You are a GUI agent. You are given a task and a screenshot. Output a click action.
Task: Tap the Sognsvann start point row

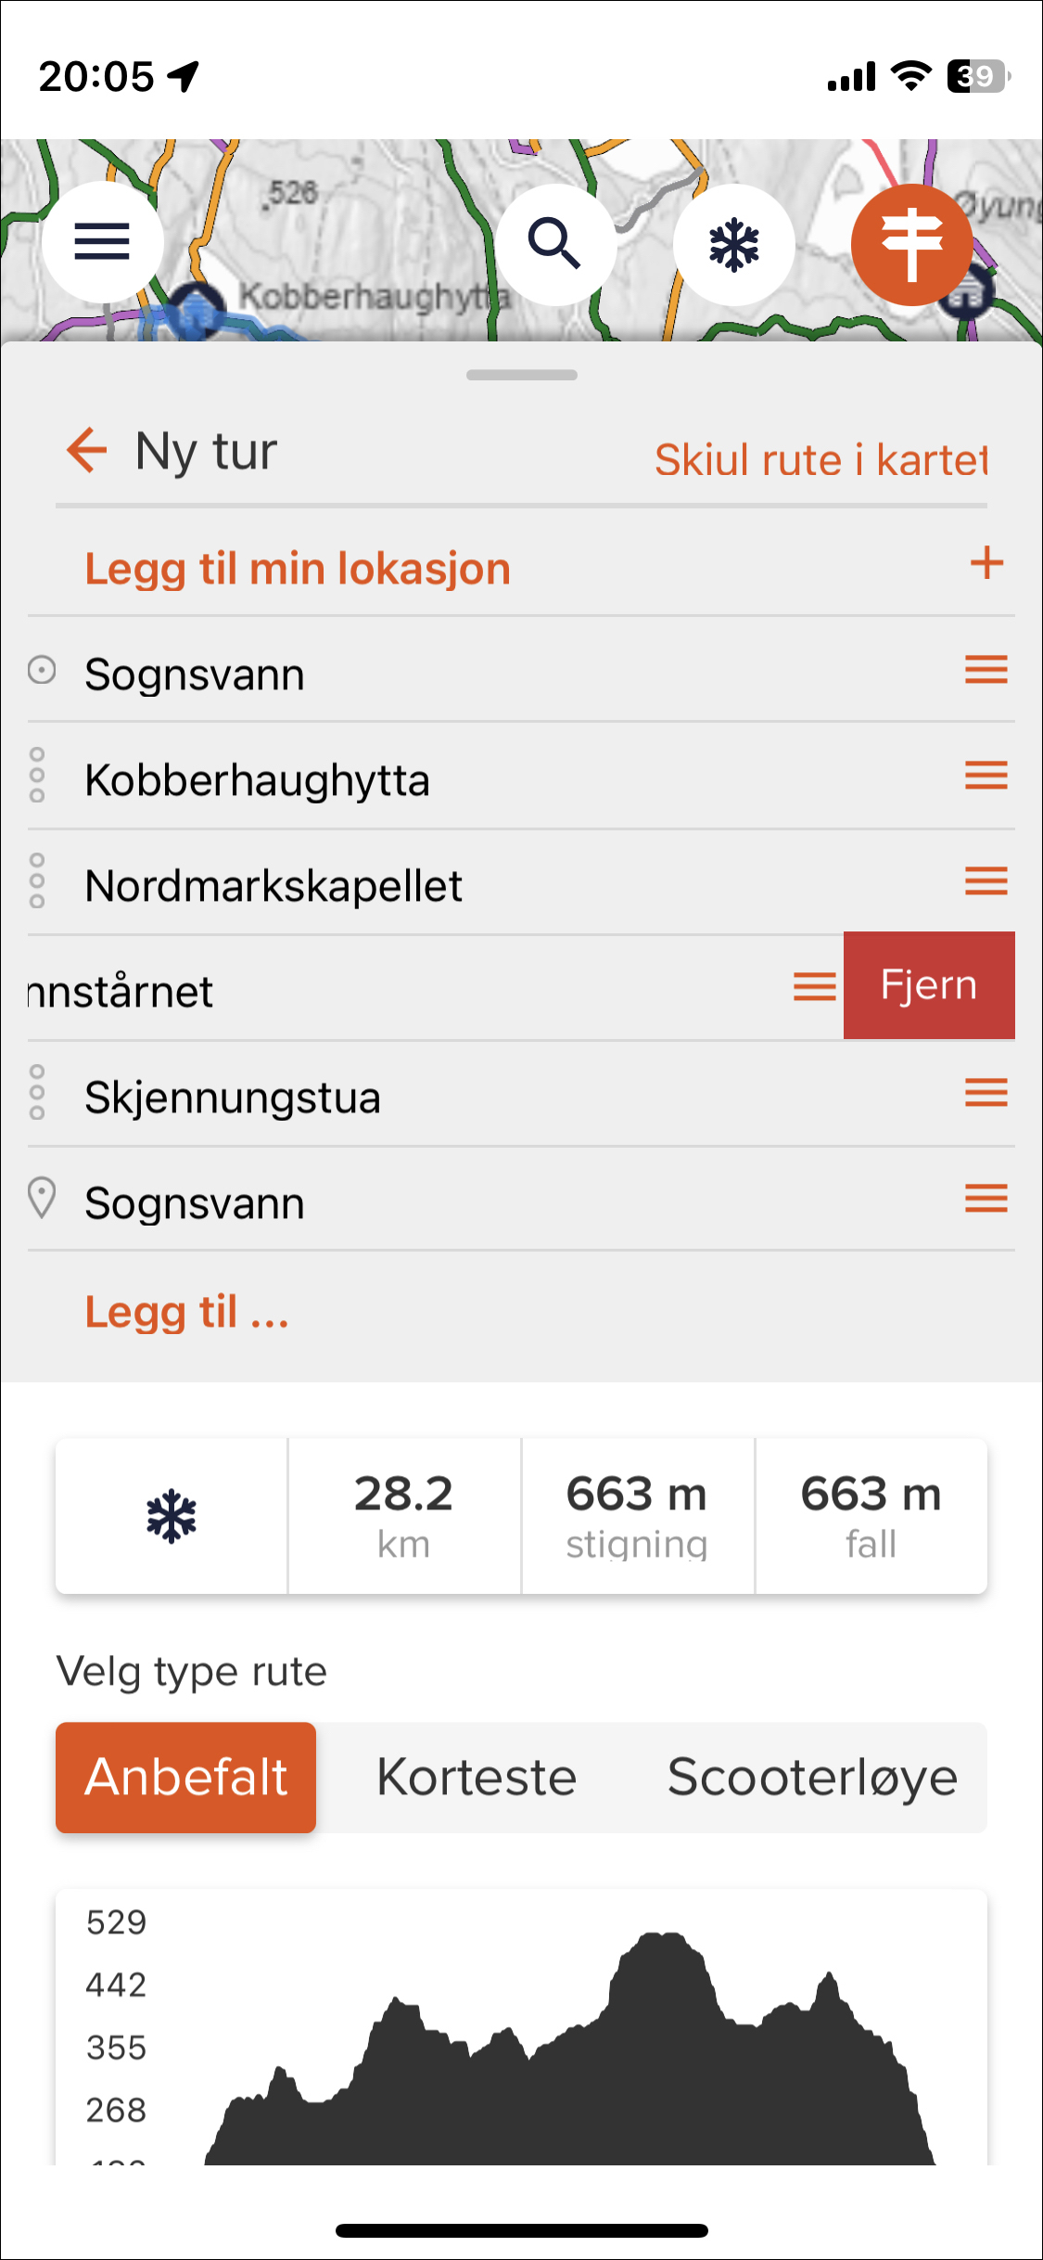click(x=521, y=670)
